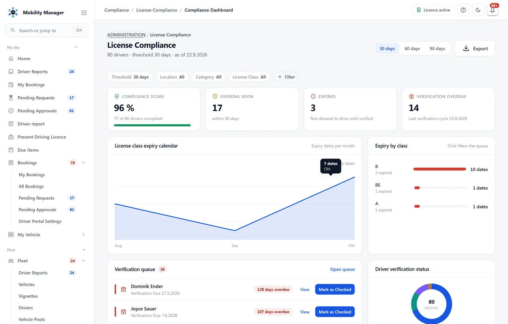Click the calendar icon beside Dominik Ender

(123, 289)
